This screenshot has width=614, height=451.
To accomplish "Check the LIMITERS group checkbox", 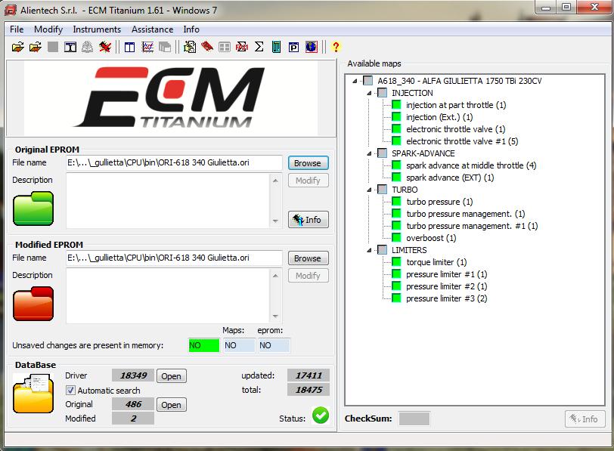I will click(382, 250).
